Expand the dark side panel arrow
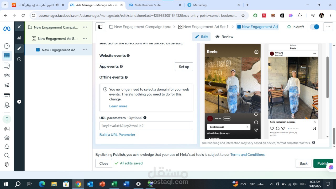The image size is (336, 189). point(19,102)
